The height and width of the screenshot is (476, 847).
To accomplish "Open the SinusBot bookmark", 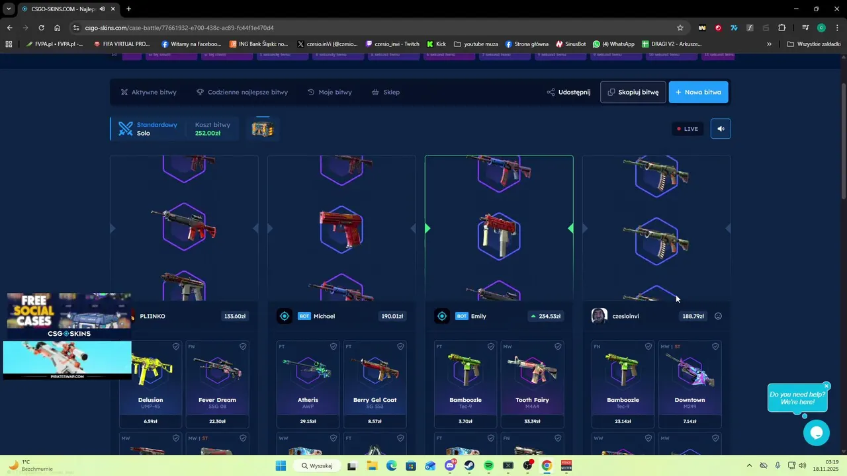I will 570,44.
